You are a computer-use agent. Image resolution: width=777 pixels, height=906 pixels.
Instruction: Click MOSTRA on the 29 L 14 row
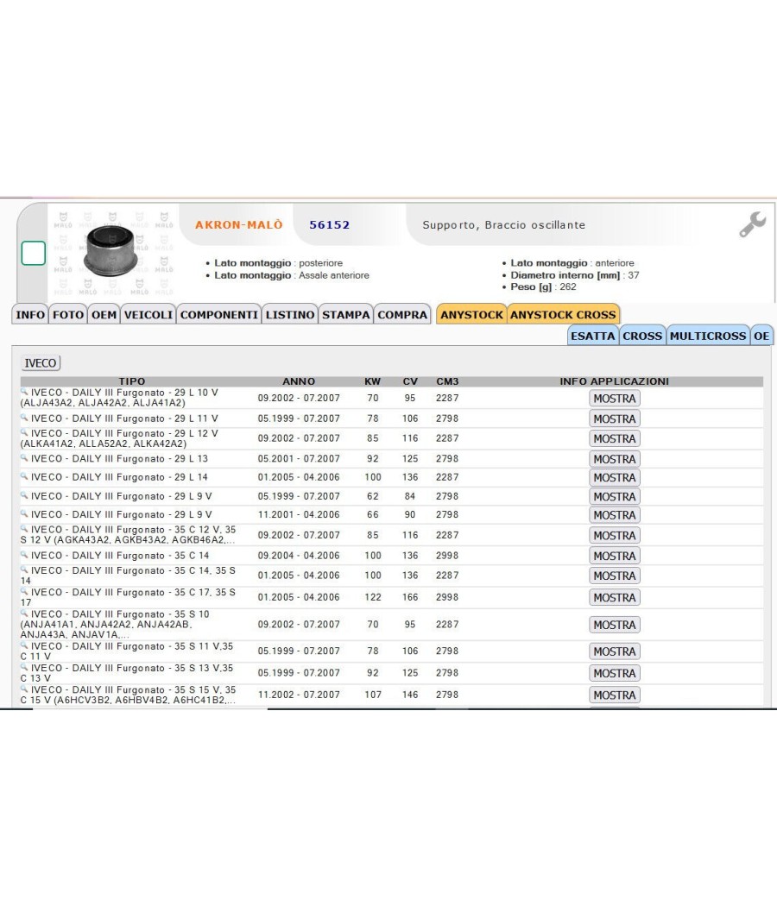615,477
